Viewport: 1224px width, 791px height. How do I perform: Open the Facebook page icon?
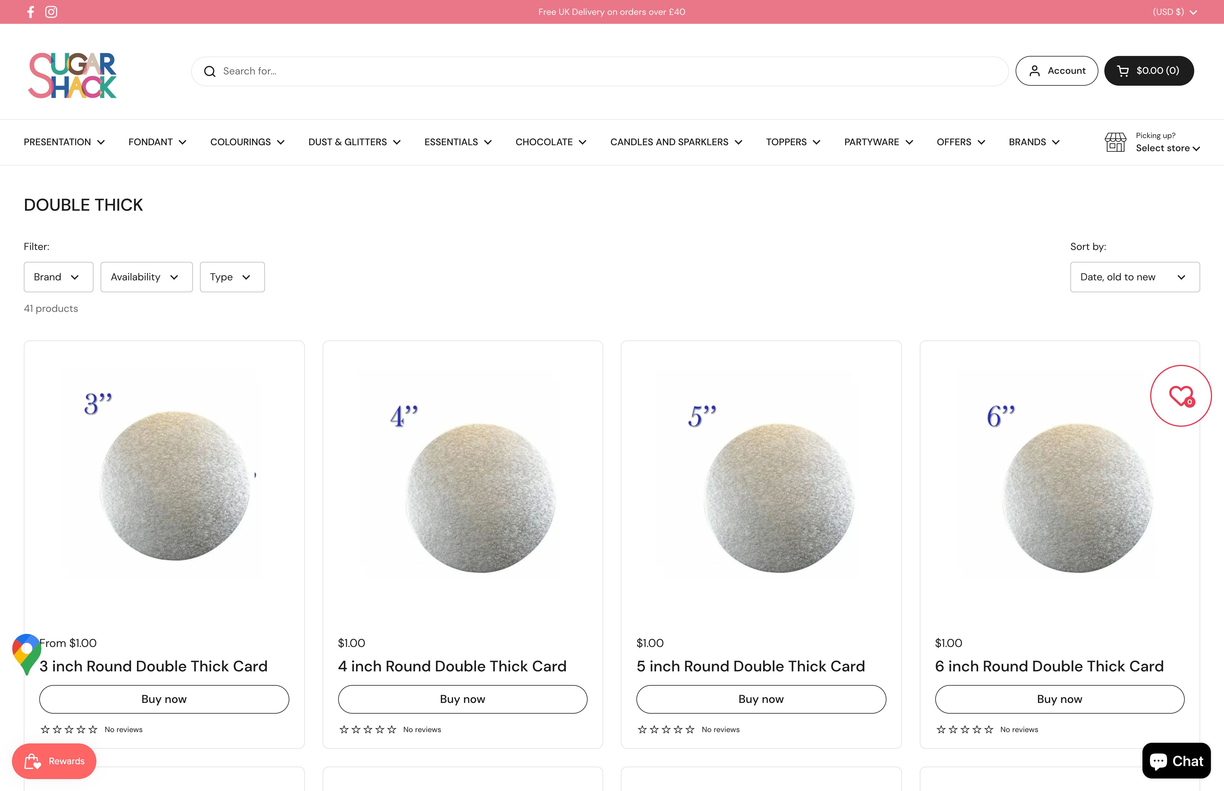31,12
